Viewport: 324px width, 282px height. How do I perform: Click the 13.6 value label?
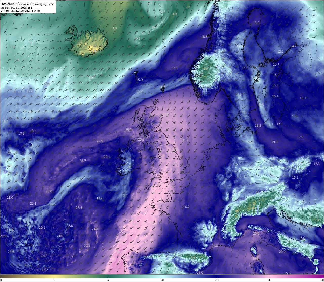pyautogui.click(x=100, y=198)
